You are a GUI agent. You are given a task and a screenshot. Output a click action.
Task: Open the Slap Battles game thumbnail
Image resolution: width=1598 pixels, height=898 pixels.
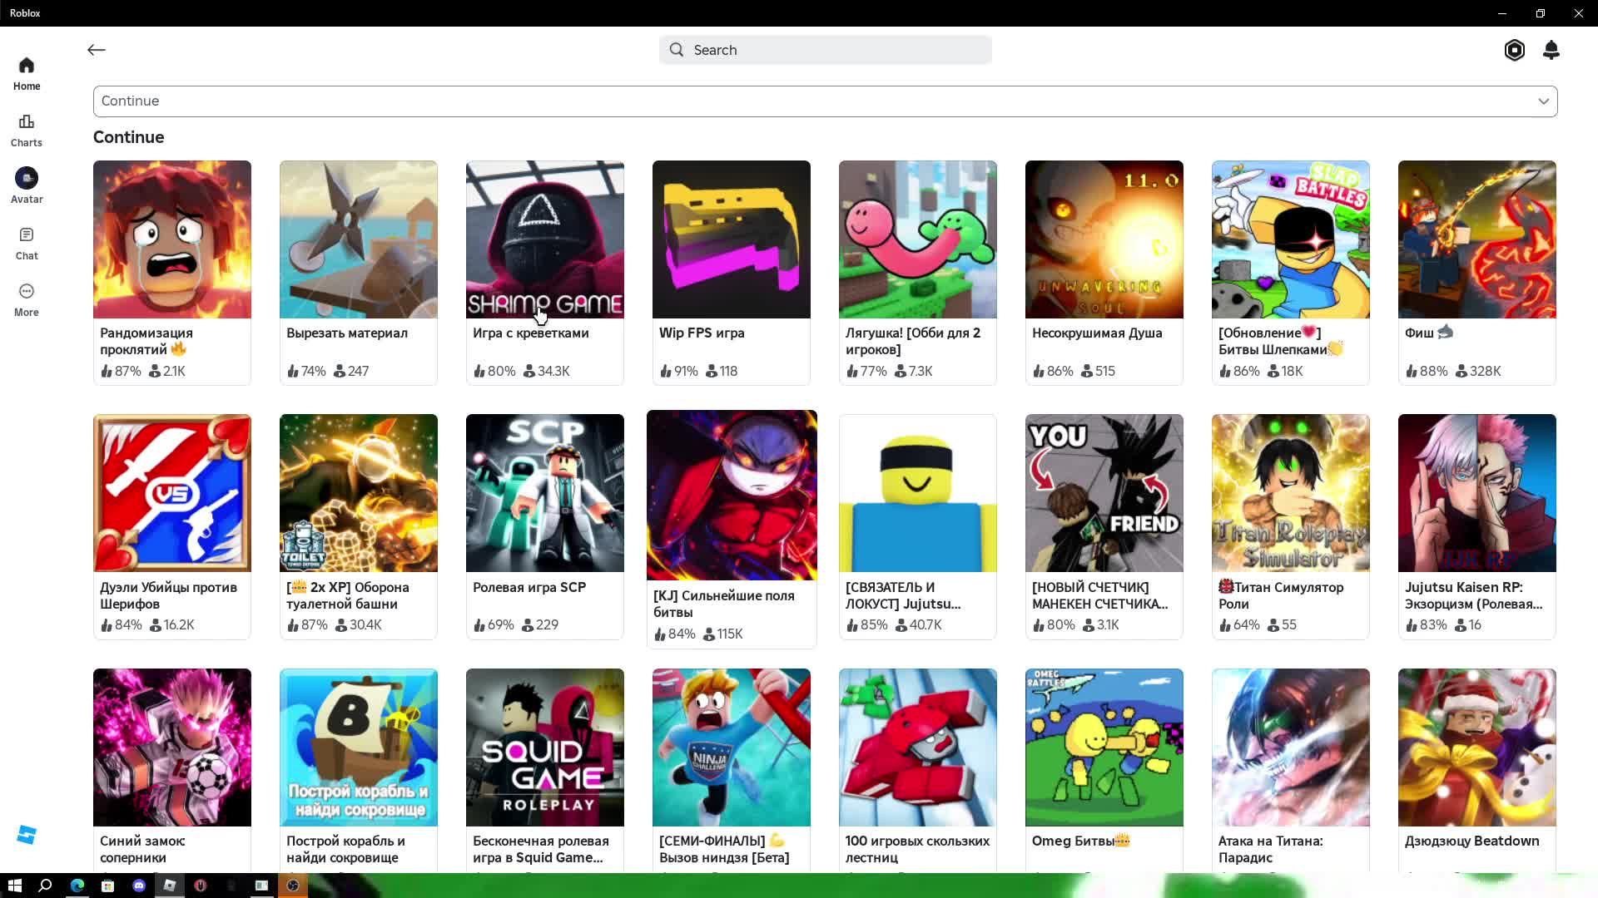point(1290,239)
